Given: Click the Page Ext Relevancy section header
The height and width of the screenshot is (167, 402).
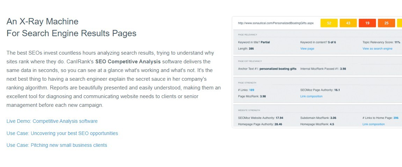Looking at the screenshot, I should click(x=250, y=61).
